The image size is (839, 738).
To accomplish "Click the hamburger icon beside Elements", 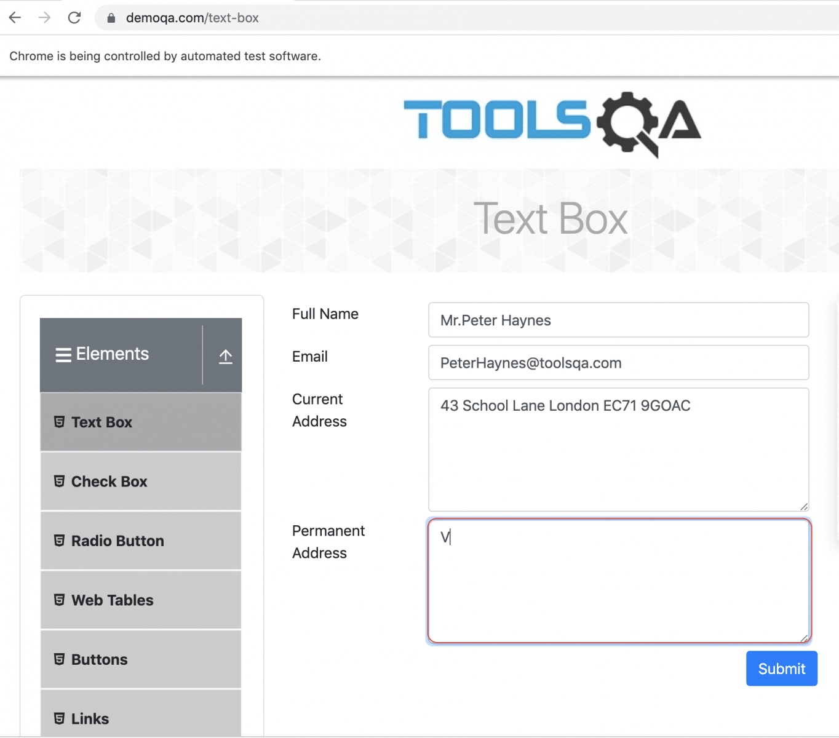I will pyautogui.click(x=63, y=355).
